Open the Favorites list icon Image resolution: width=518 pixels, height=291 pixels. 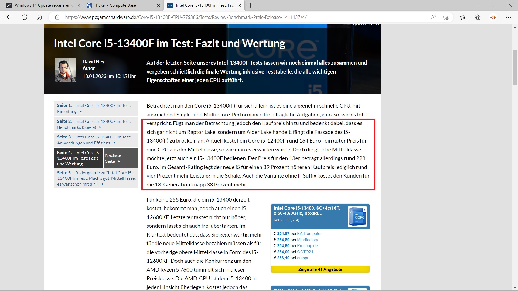click(463, 17)
